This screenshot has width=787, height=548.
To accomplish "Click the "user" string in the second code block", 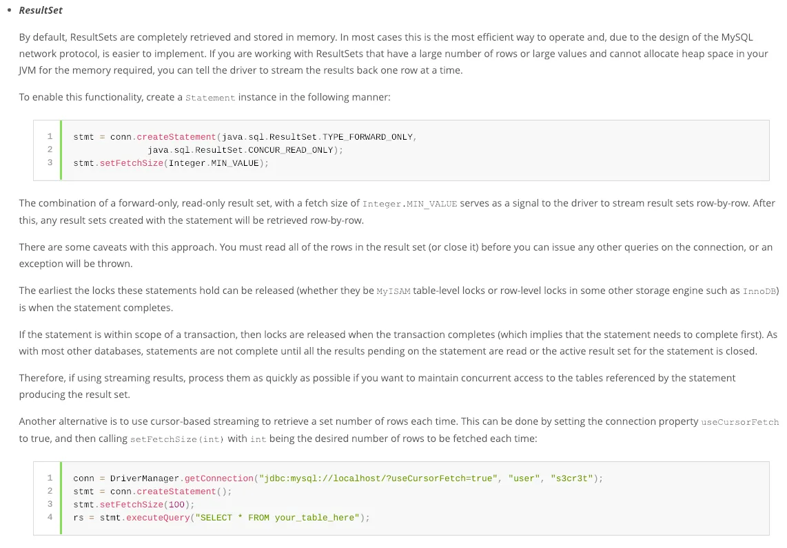I will click(x=524, y=478).
